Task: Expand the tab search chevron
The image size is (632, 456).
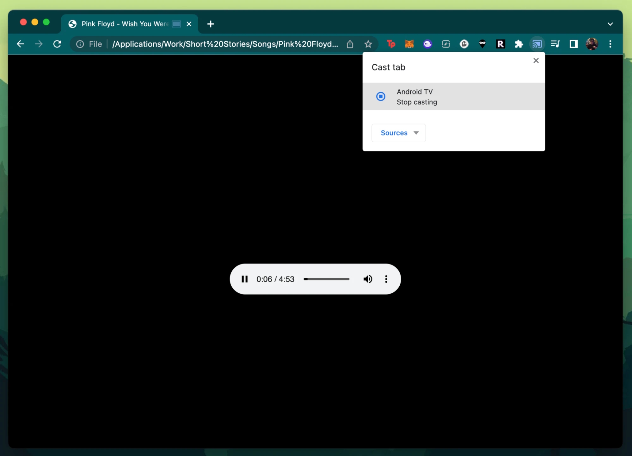Action: pyautogui.click(x=610, y=24)
